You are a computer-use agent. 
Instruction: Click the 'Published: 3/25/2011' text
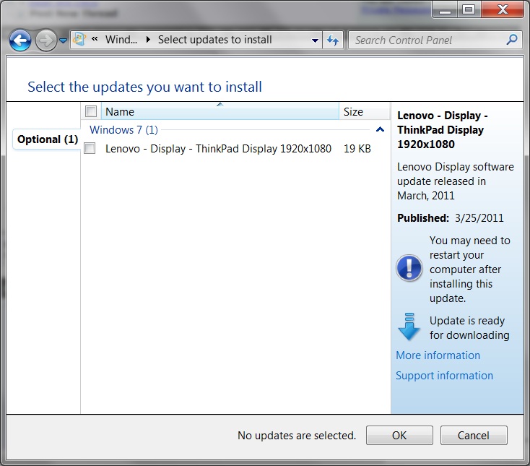tap(451, 218)
